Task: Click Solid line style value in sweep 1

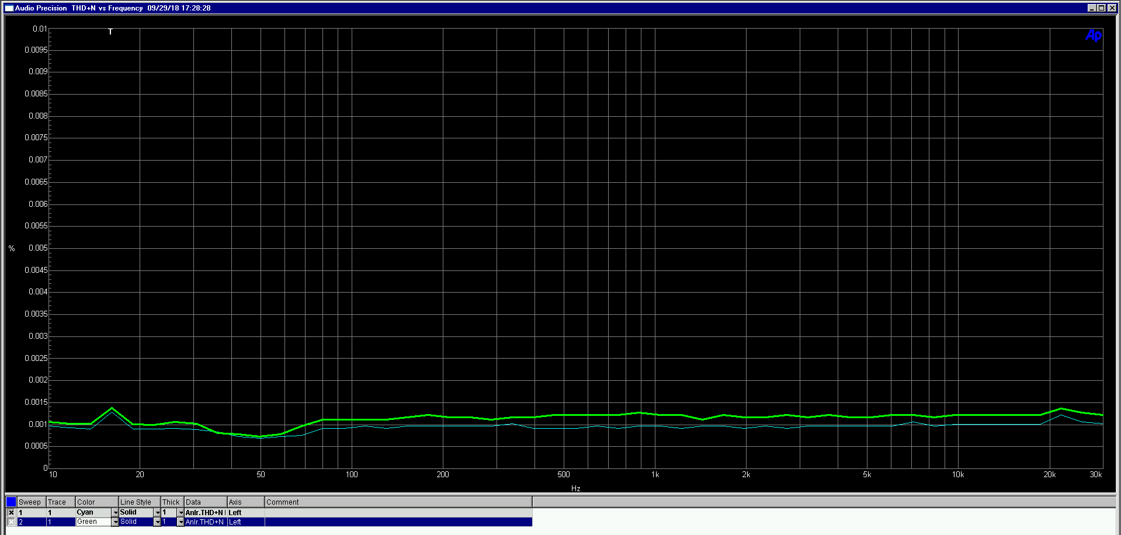Action: (x=136, y=512)
